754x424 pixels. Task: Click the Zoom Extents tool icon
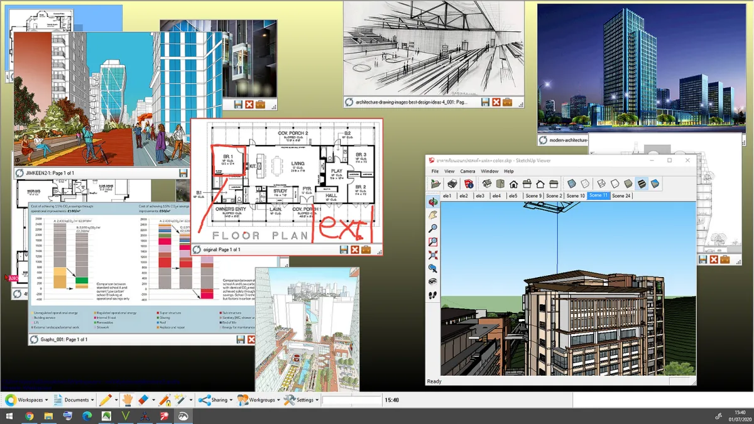(433, 255)
